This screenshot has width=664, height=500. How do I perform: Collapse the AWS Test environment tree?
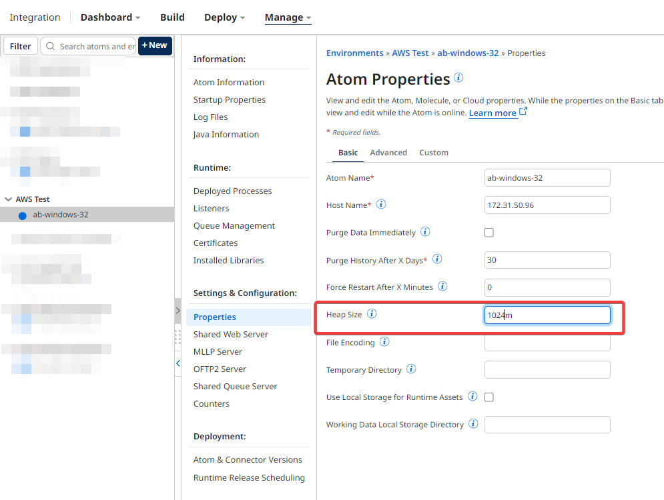tap(8, 199)
